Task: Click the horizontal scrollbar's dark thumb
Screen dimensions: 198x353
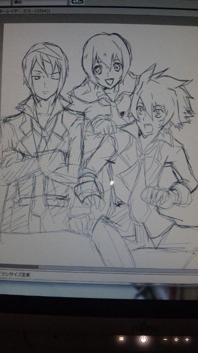Action: (x=19, y=267)
